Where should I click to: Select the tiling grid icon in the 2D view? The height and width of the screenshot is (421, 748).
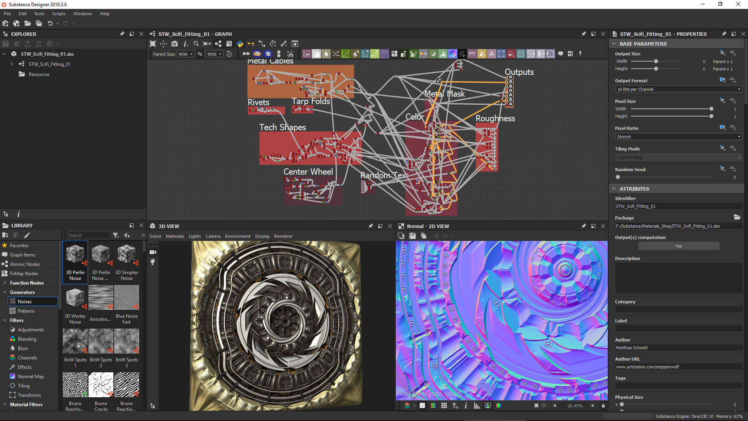pyautogui.click(x=444, y=405)
